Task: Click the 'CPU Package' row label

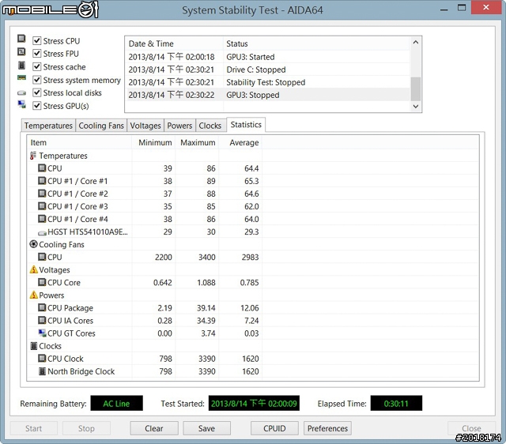Action: tap(70, 308)
